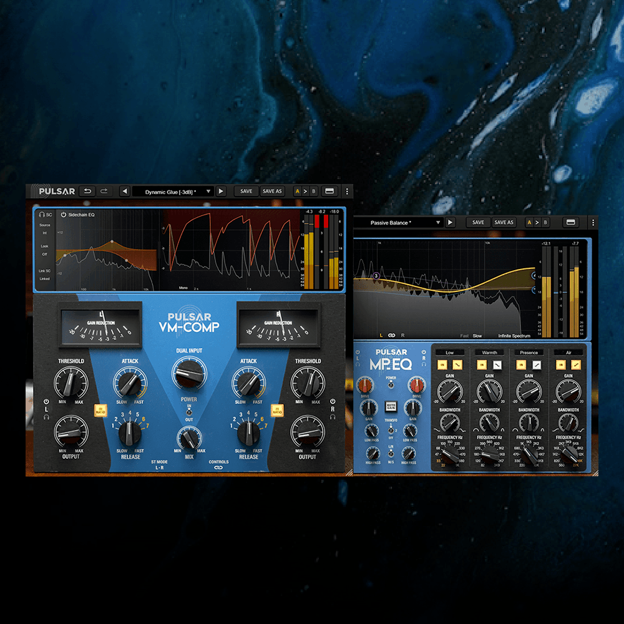Click the Controls link chain icon
Viewport: 624px width, 624px height.
tap(218, 467)
